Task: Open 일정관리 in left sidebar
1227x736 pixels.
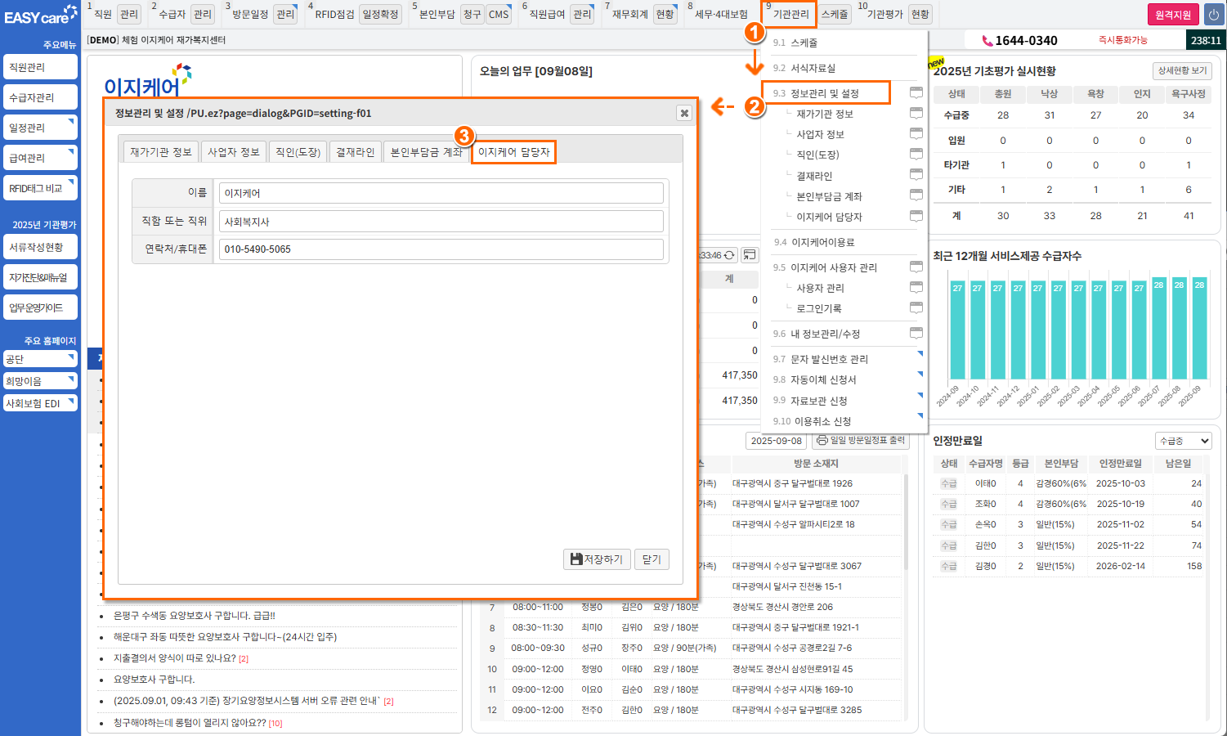Action: [x=40, y=128]
